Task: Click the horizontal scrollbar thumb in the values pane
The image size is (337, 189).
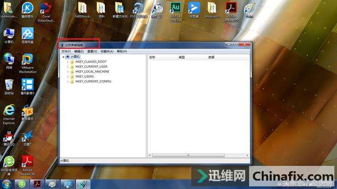Action: pos(189,155)
